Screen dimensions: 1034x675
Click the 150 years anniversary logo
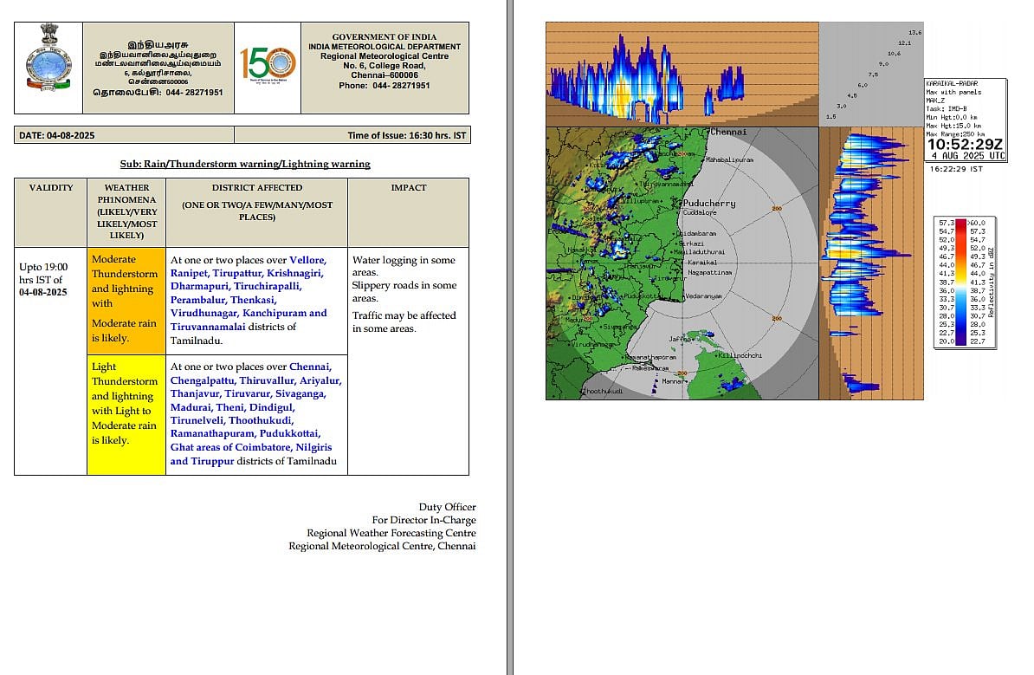click(x=268, y=64)
